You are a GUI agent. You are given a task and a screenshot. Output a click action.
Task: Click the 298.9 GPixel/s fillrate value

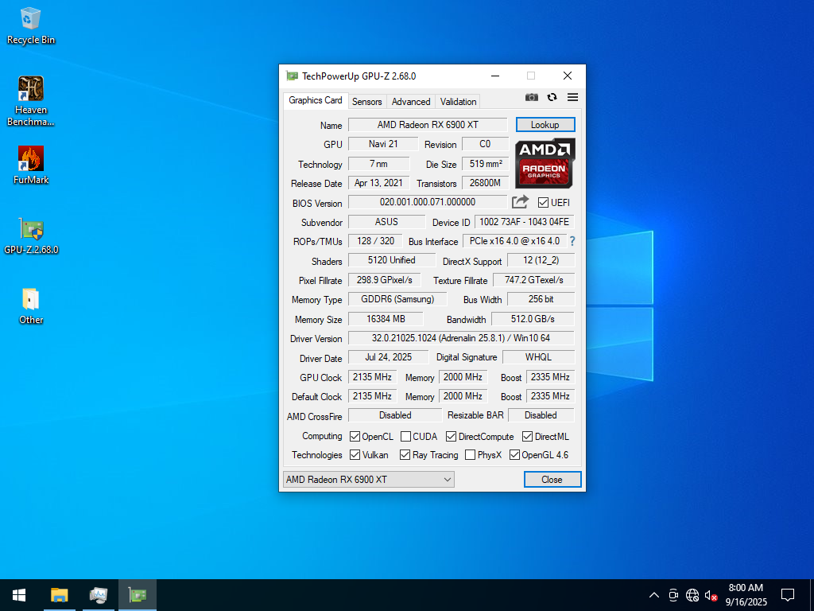(x=384, y=280)
